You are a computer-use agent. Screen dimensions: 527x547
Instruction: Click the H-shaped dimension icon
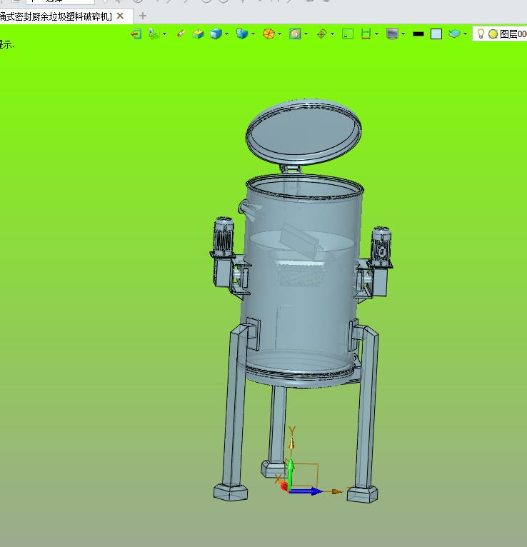pos(366,34)
